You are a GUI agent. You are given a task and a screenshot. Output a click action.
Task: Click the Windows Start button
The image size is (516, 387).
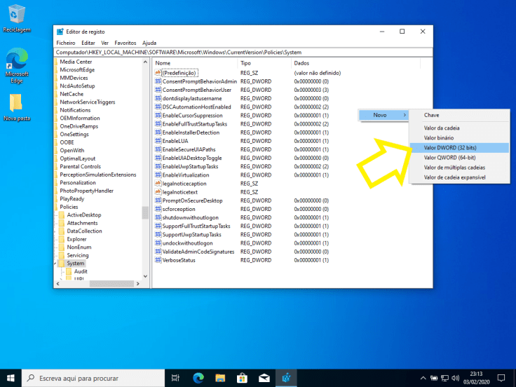click(x=11, y=379)
